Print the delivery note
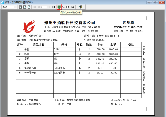 (x=63, y=7)
